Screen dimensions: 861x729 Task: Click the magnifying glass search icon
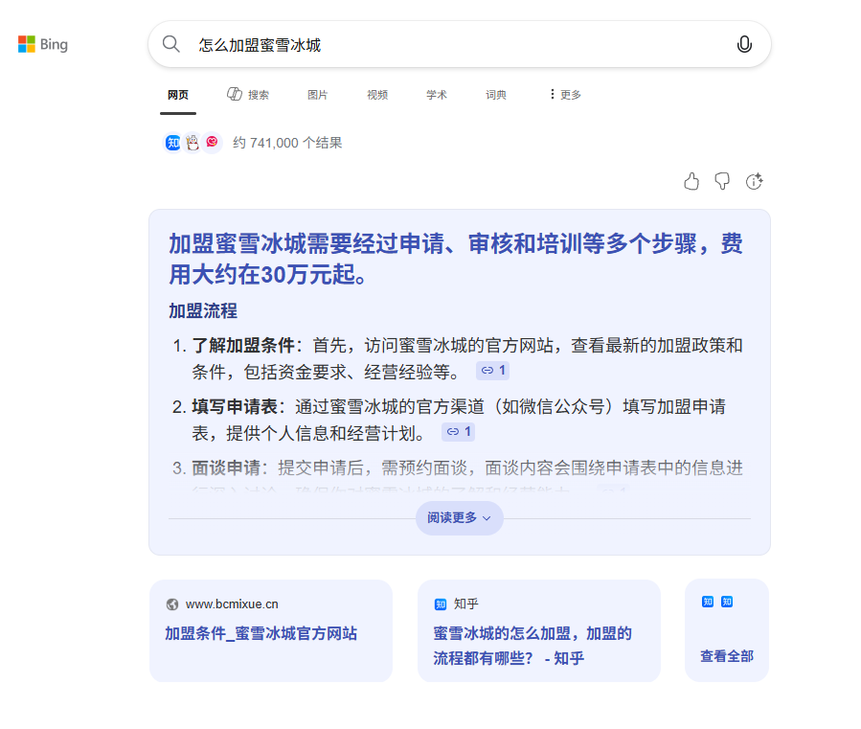tap(171, 44)
